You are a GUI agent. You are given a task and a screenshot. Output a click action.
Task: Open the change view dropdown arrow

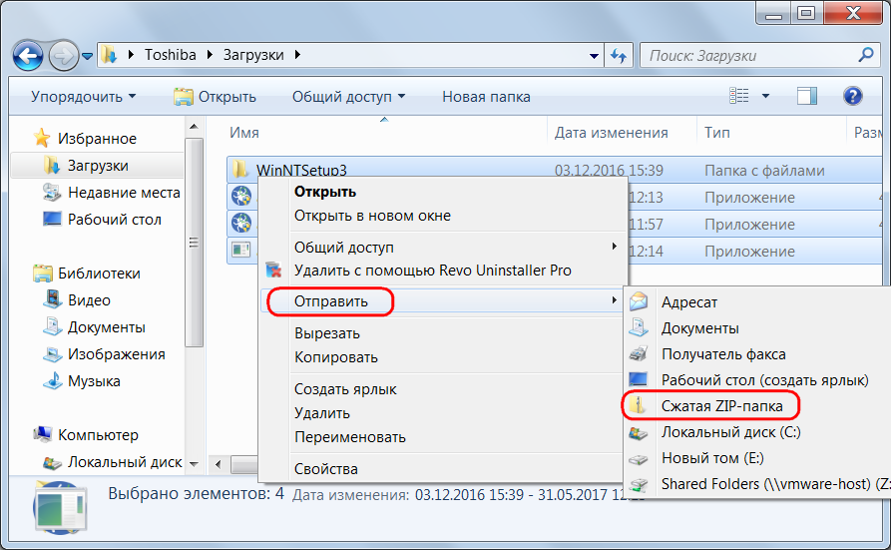coord(766,97)
